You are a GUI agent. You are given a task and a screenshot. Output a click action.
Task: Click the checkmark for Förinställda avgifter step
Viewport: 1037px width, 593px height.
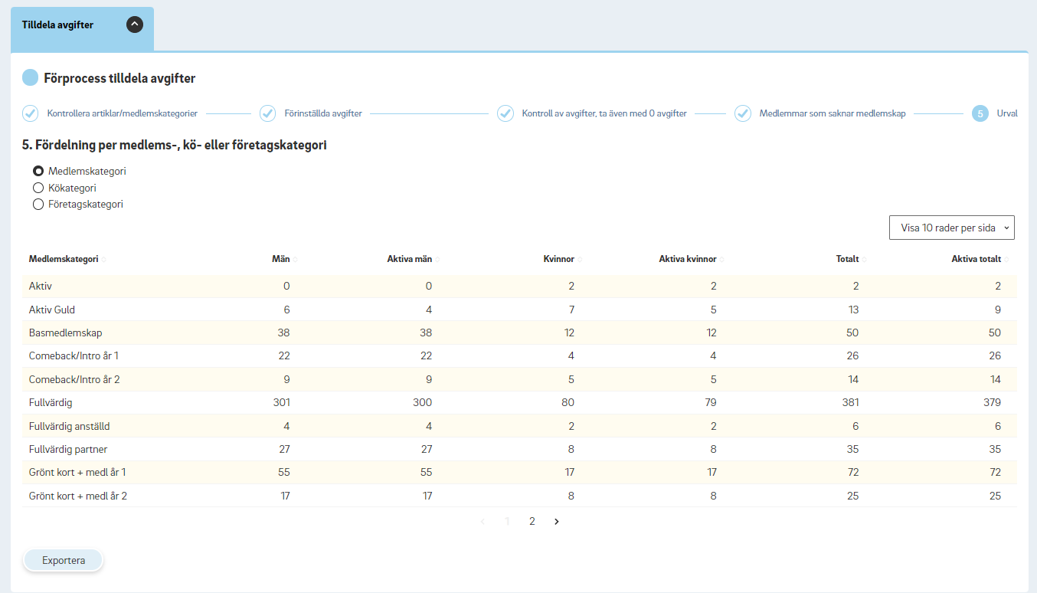[267, 113]
